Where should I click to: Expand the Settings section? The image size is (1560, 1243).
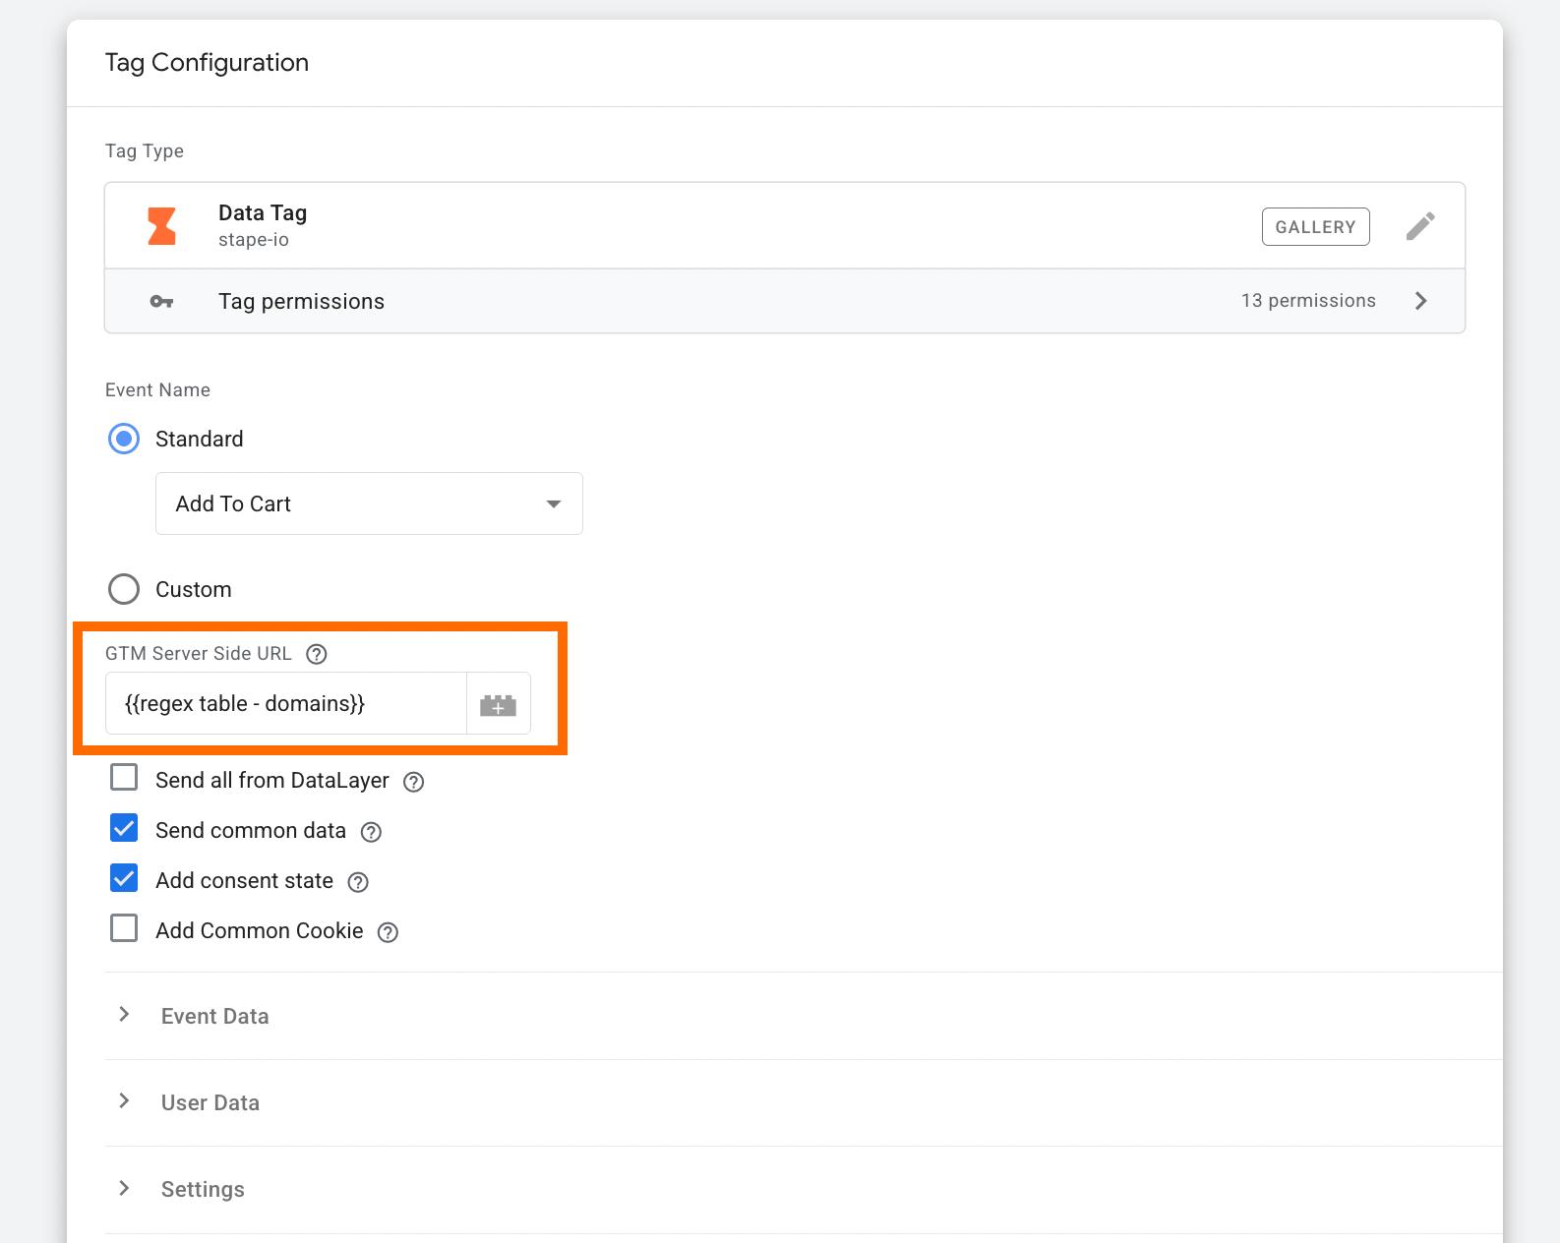click(x=804, y=1189)
